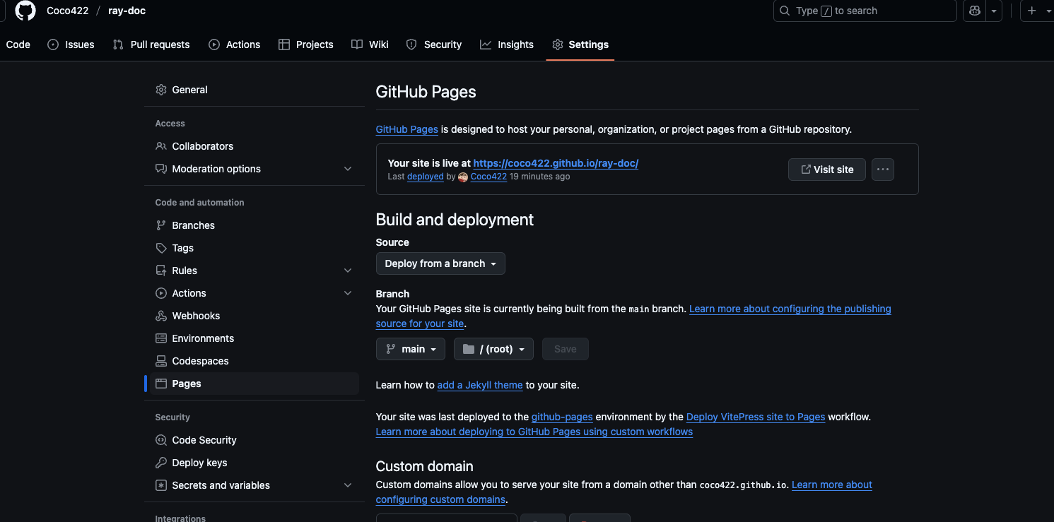Screen dimensions: 1054x522
Task: Open the Environments settings page
Action: pos(203,338)
